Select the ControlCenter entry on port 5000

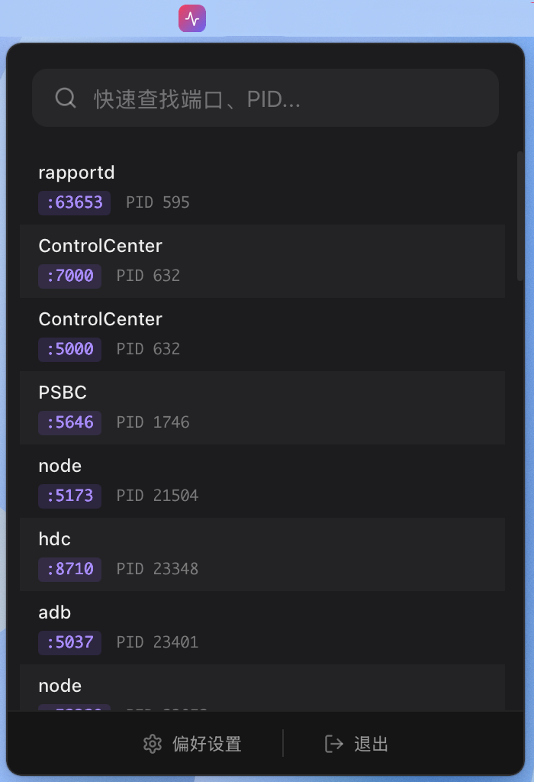263,332
